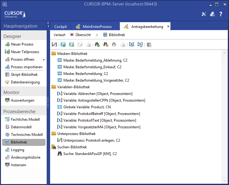Click the red eye toolbar icon at far right

(149, 45)
